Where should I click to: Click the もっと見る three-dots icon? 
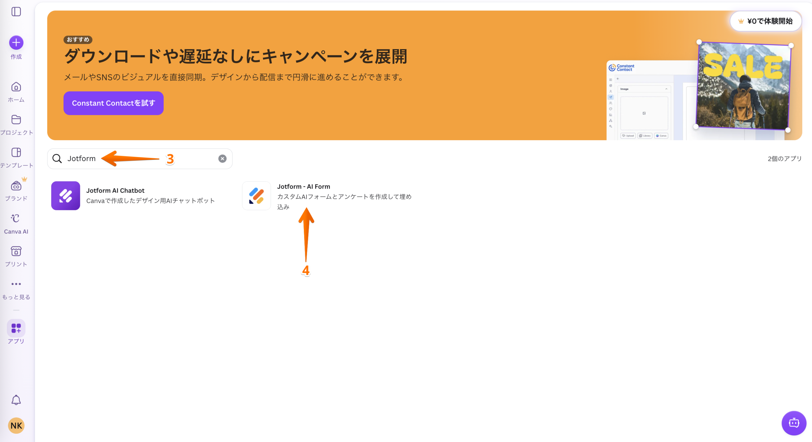(x=16, y=284)
